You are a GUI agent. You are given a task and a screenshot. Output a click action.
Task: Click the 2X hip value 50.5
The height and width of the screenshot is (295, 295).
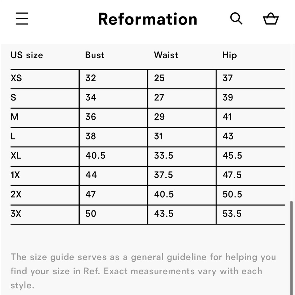click(232, 194)
